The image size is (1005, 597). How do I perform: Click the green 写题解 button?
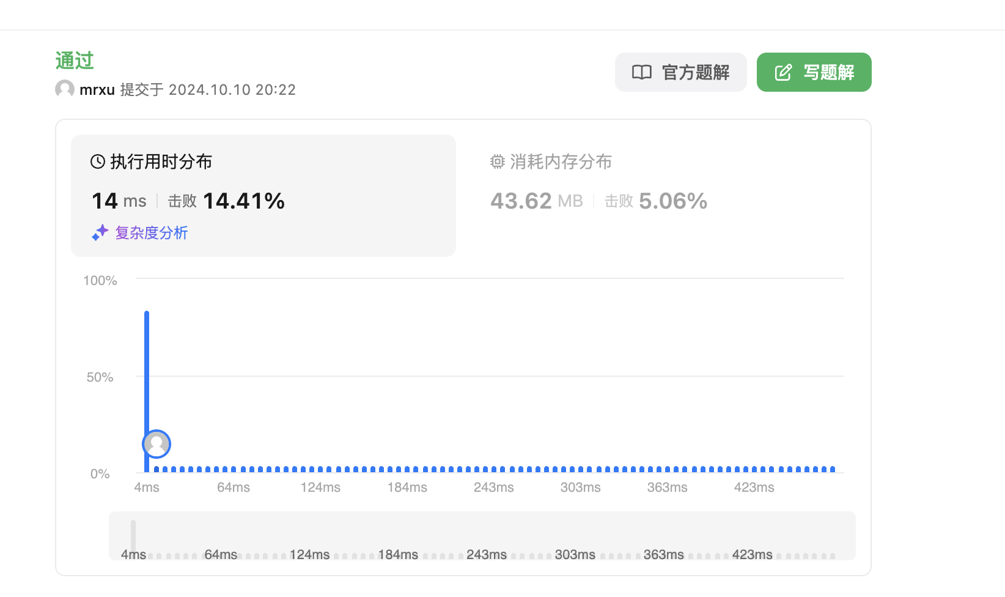(x=814, y=72)
